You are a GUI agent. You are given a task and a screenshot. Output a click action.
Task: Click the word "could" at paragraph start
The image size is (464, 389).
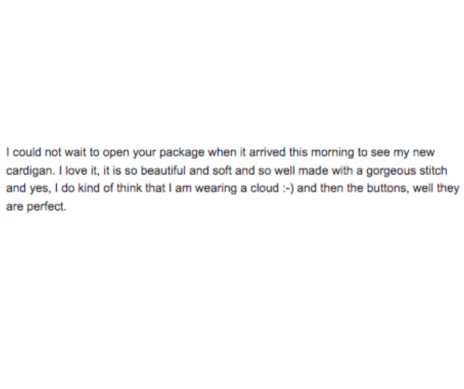coord(27,152)
